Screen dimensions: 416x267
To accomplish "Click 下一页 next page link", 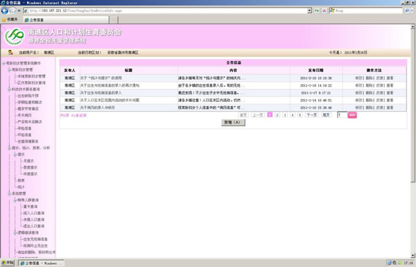I will (312, 115).
